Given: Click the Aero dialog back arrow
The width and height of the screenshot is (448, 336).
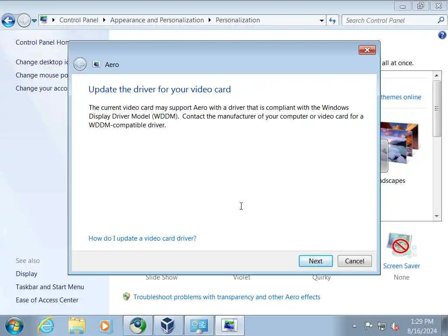Looking at the screenshot, I should tap(80, 64).
